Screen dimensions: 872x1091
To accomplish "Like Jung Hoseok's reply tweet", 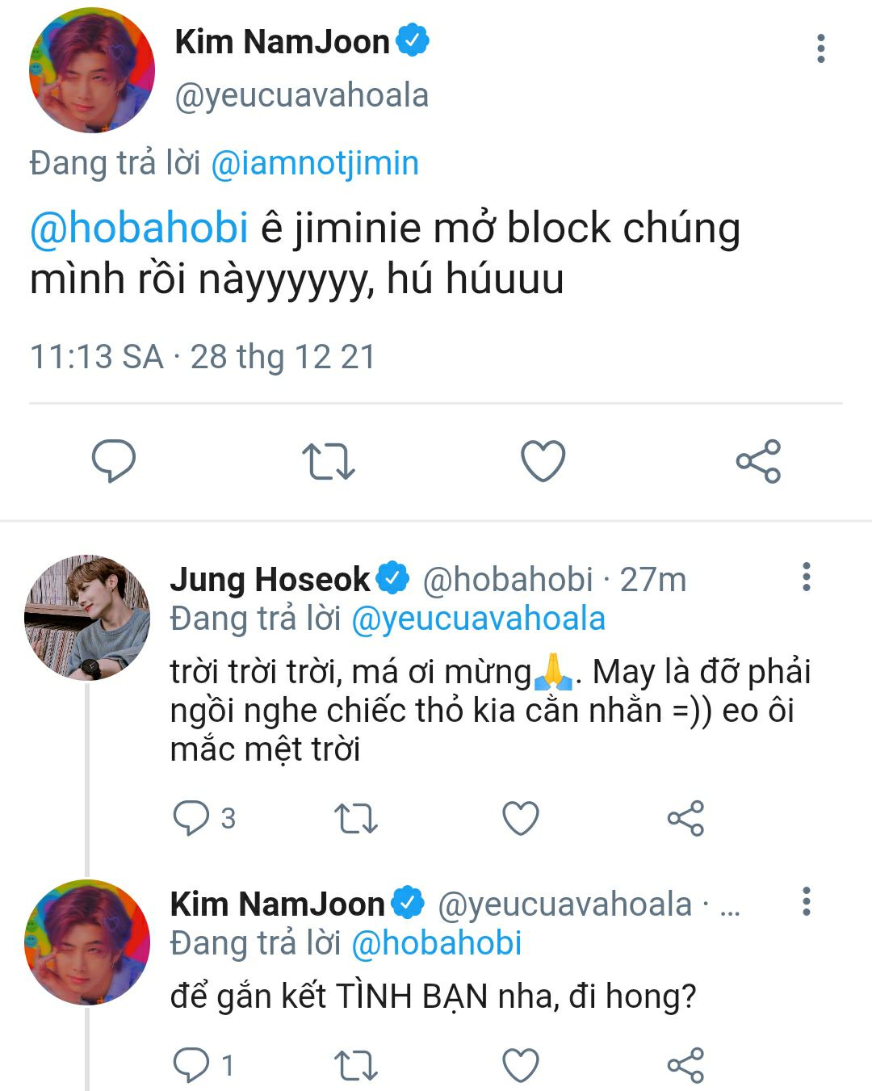I will click(x=521, y=818).
